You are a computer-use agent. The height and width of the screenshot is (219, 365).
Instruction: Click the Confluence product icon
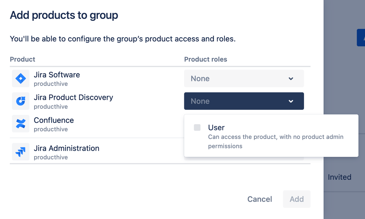click(21, 124)
